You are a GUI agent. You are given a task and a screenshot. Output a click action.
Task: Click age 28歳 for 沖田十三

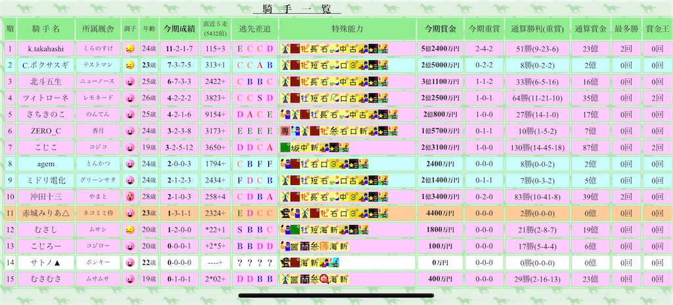(149, 197)
